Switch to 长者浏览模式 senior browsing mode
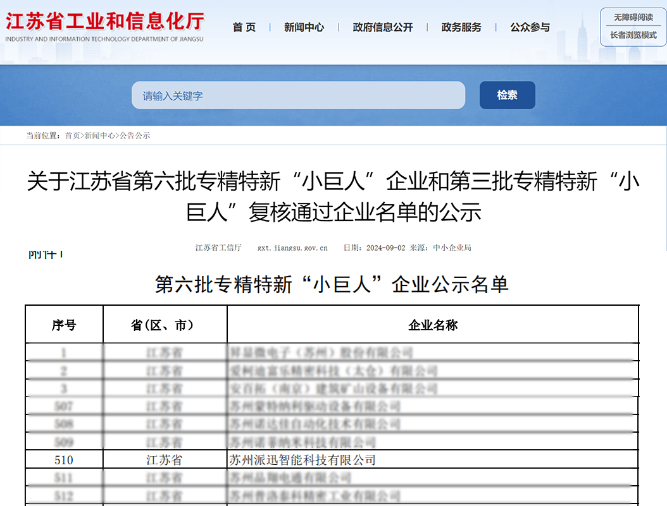The image size is (667, 506). 633,35
